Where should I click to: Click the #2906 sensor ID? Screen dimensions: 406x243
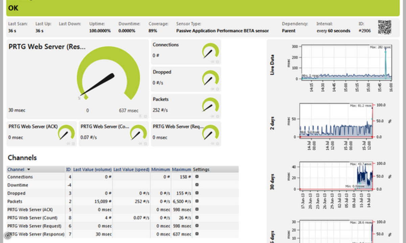click(x=365, y=31)
